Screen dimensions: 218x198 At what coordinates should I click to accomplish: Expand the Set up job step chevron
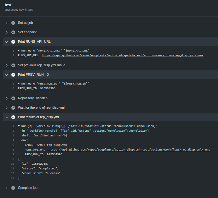(7, 23)
